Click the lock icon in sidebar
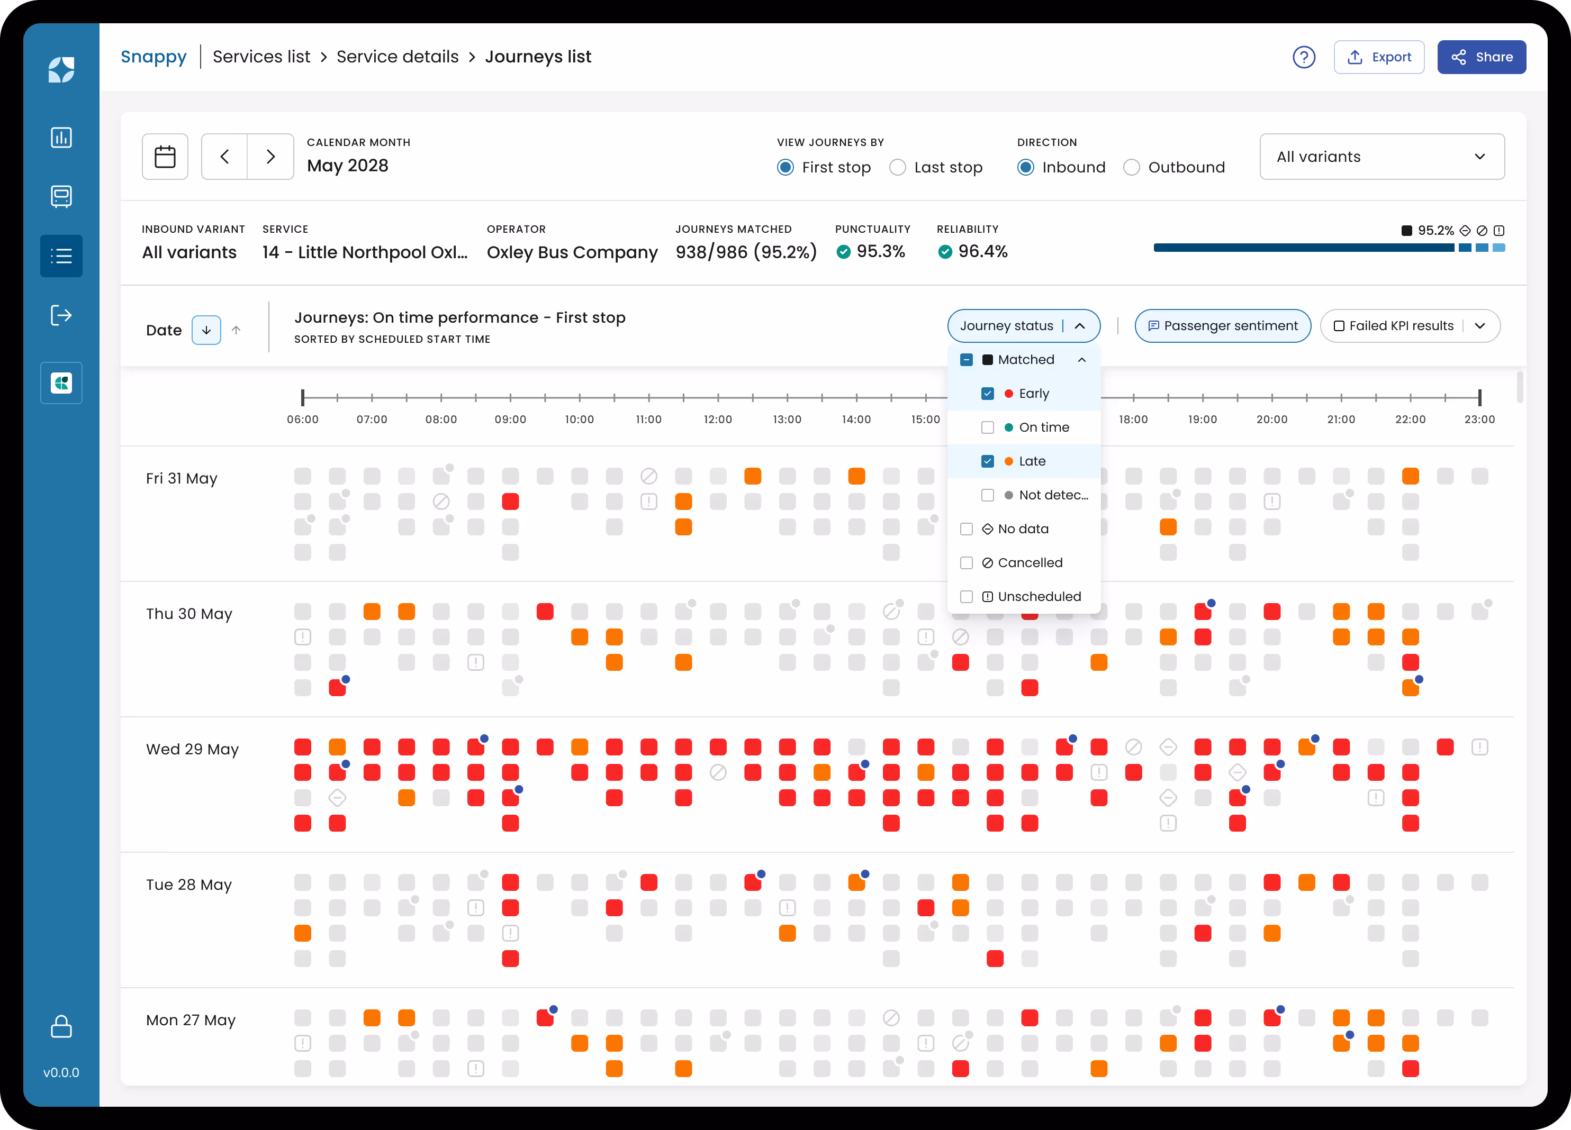 [61, 1026]
